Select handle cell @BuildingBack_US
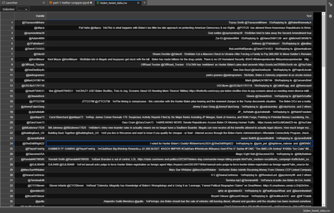The height and width of the screenshot is (213, 334). [x=30, y=133]
